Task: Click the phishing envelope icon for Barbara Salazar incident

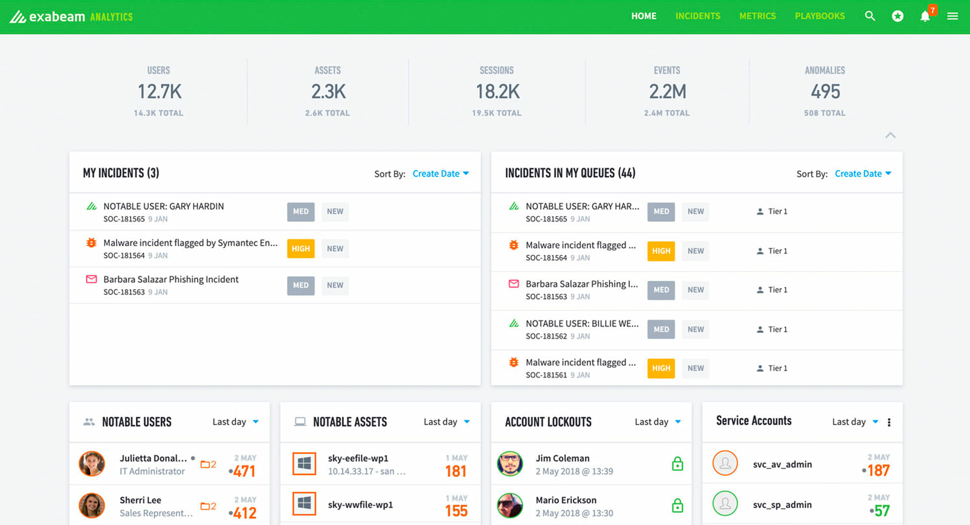Action: tap(91, 279)
